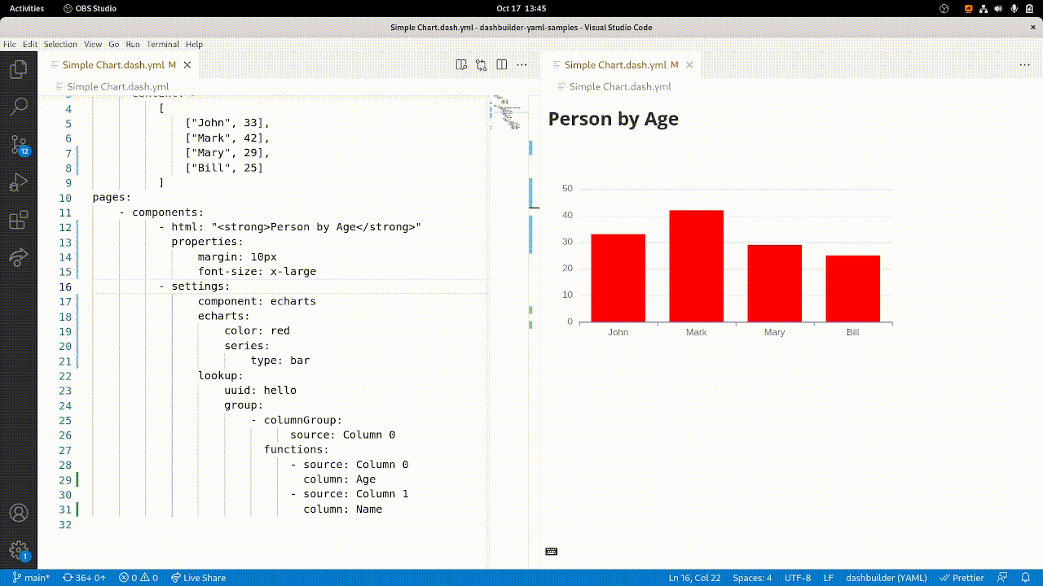Click the red John bar in chart
This screenshot has width=1043, height=586.
[618, 278]
